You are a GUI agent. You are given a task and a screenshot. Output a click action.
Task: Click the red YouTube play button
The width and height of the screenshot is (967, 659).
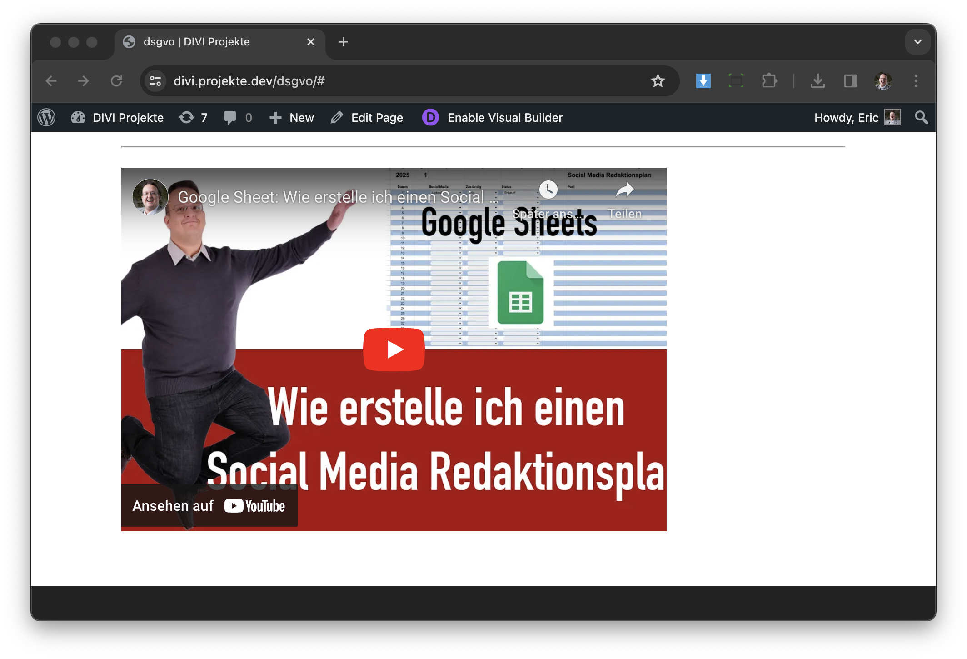(x=394, y=349)
